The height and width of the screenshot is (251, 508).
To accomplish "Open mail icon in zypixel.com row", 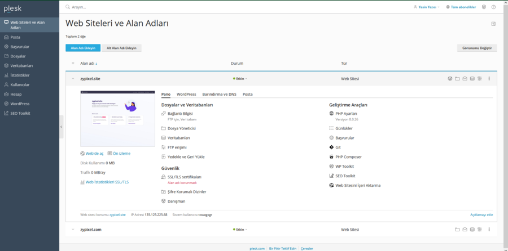I will tap(465, 230).
